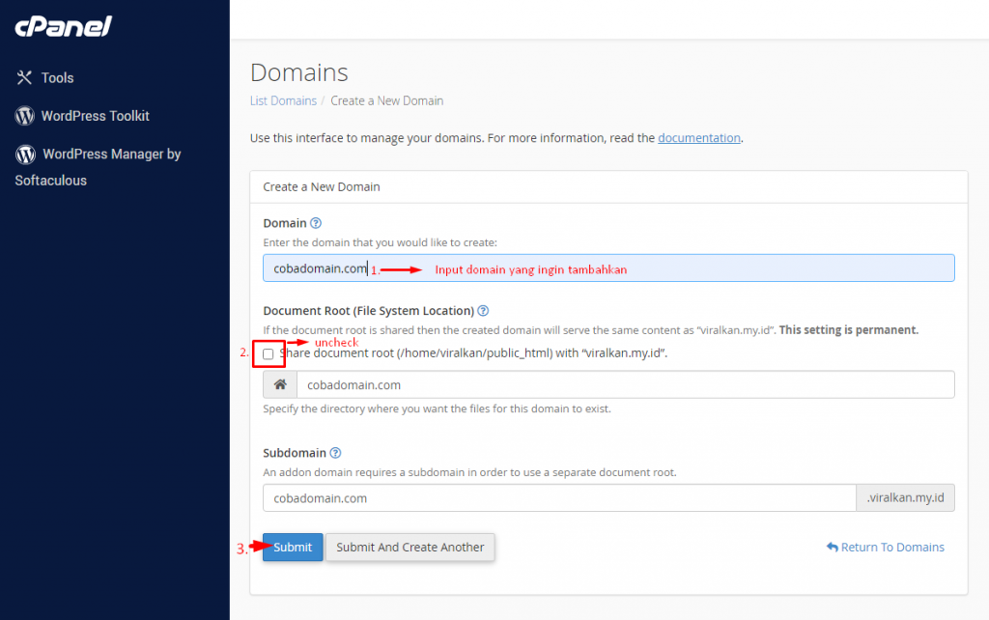Follow the documentation link
This screenshot has width=989, height=620.
point(698,137)
